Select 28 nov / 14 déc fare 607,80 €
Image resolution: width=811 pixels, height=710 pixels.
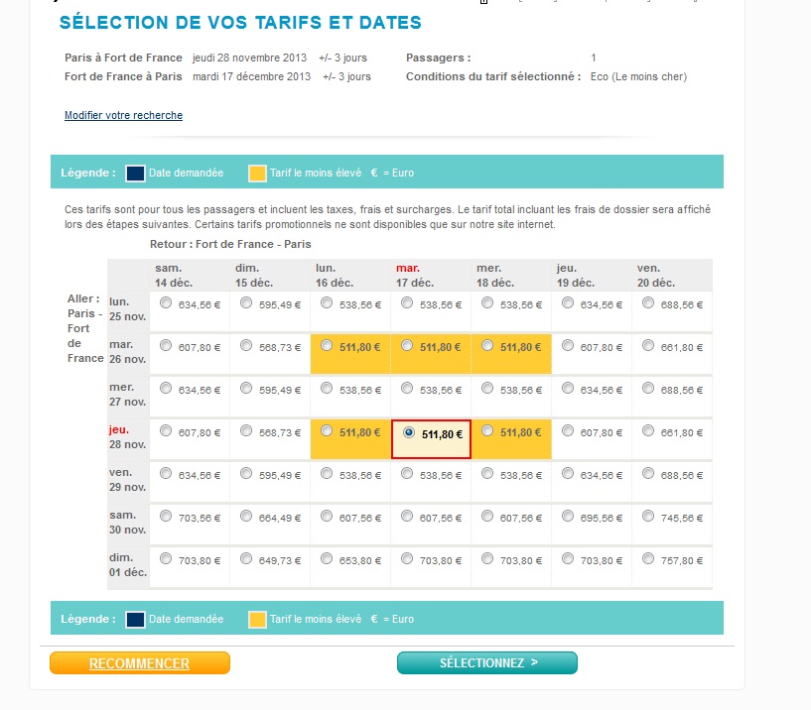click(x=166, y=430)
